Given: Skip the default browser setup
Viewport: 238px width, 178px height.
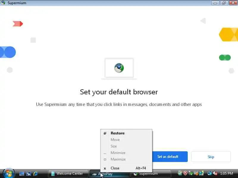Looking at the screenshot, I should pyautogui.click(x=211, y=157).
